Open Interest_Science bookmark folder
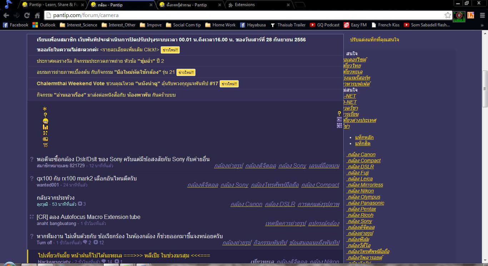The image size is (488, 266). [79, 25]
